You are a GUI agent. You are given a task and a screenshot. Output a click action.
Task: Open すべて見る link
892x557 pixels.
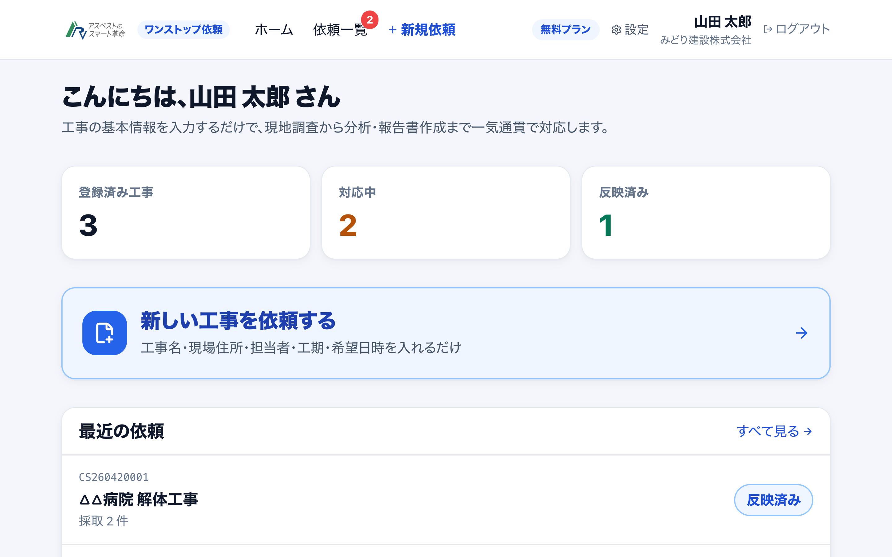pos(774,431)
